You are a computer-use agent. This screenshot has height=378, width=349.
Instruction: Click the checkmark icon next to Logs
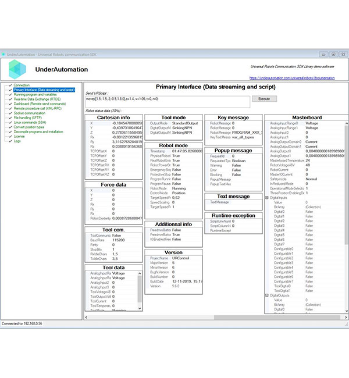point(10,141)
